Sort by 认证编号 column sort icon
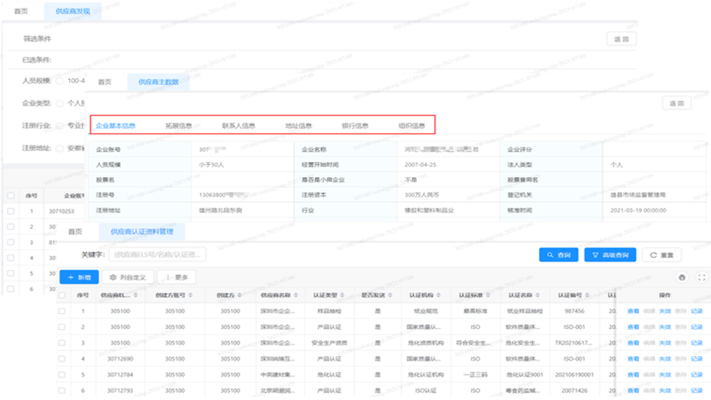Viewport: 711px width, 400px height. 586,296
